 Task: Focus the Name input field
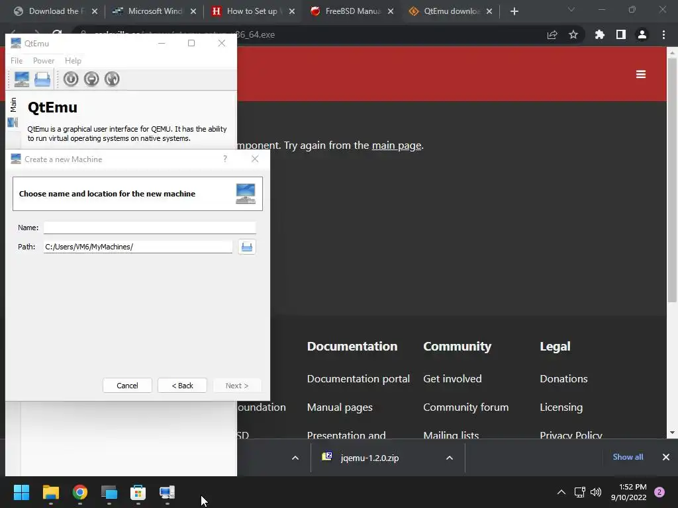[150, 228]
